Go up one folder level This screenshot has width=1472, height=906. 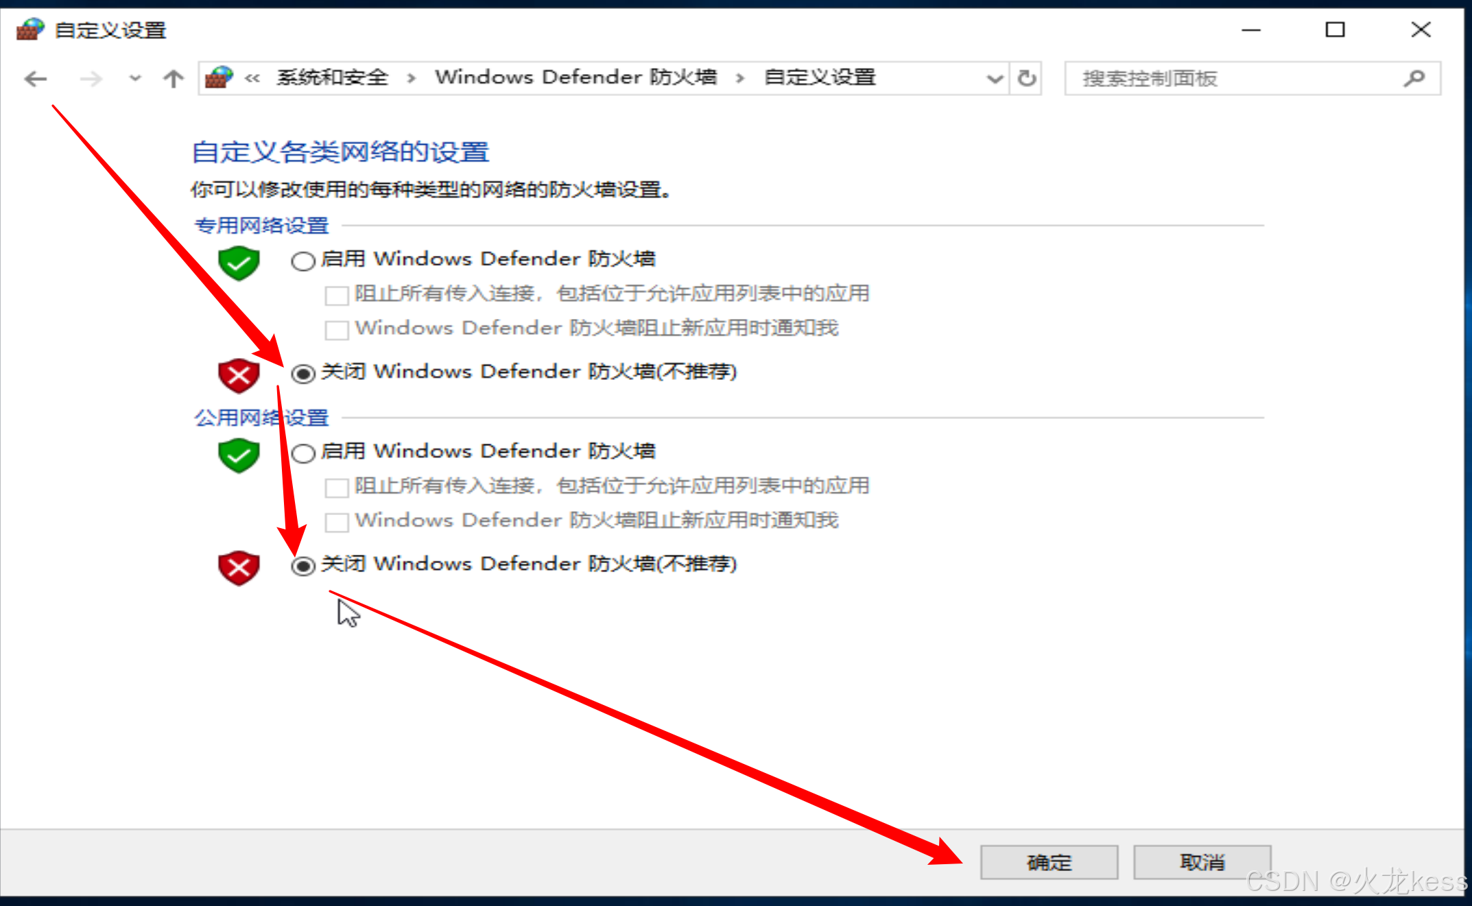coord(174,79)
